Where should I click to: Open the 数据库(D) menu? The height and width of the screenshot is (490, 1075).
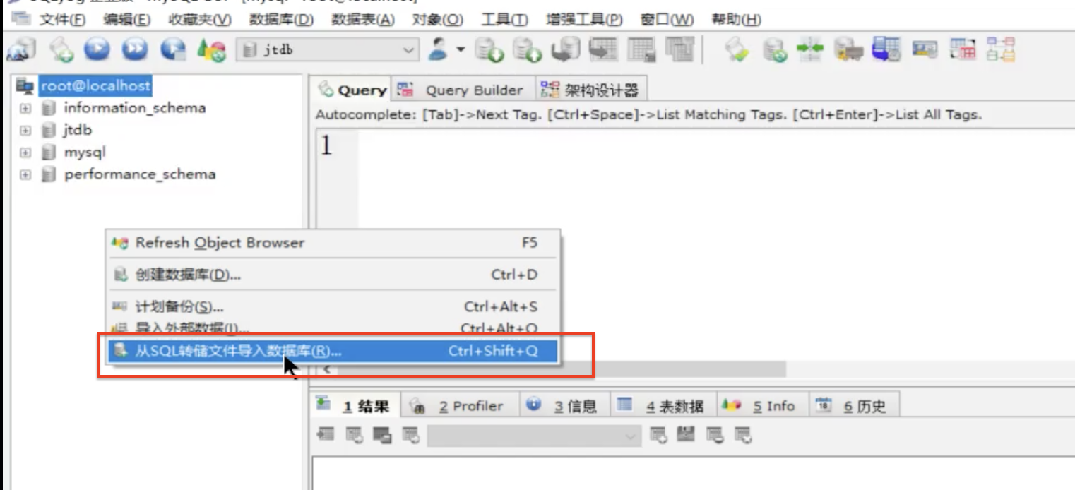pyautogui.click(x=282, y=19)
